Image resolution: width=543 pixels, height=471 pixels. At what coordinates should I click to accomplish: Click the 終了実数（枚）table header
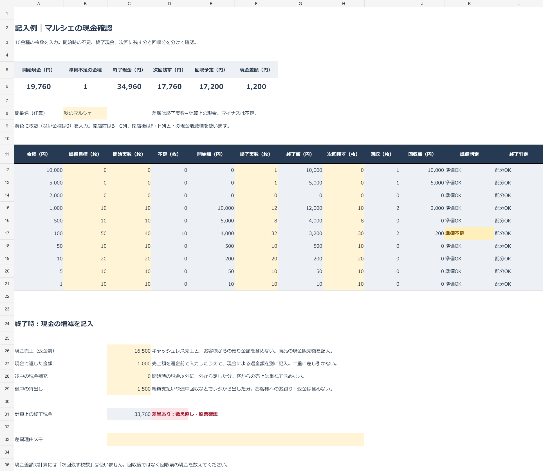coord(256,154)
